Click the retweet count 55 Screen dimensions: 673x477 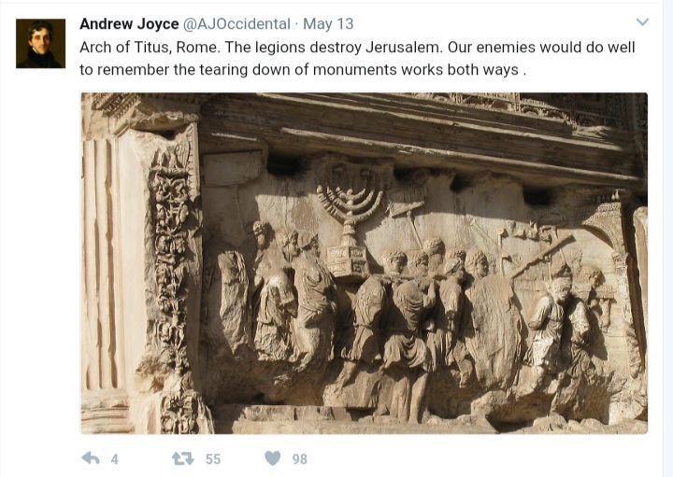point(213,459)
